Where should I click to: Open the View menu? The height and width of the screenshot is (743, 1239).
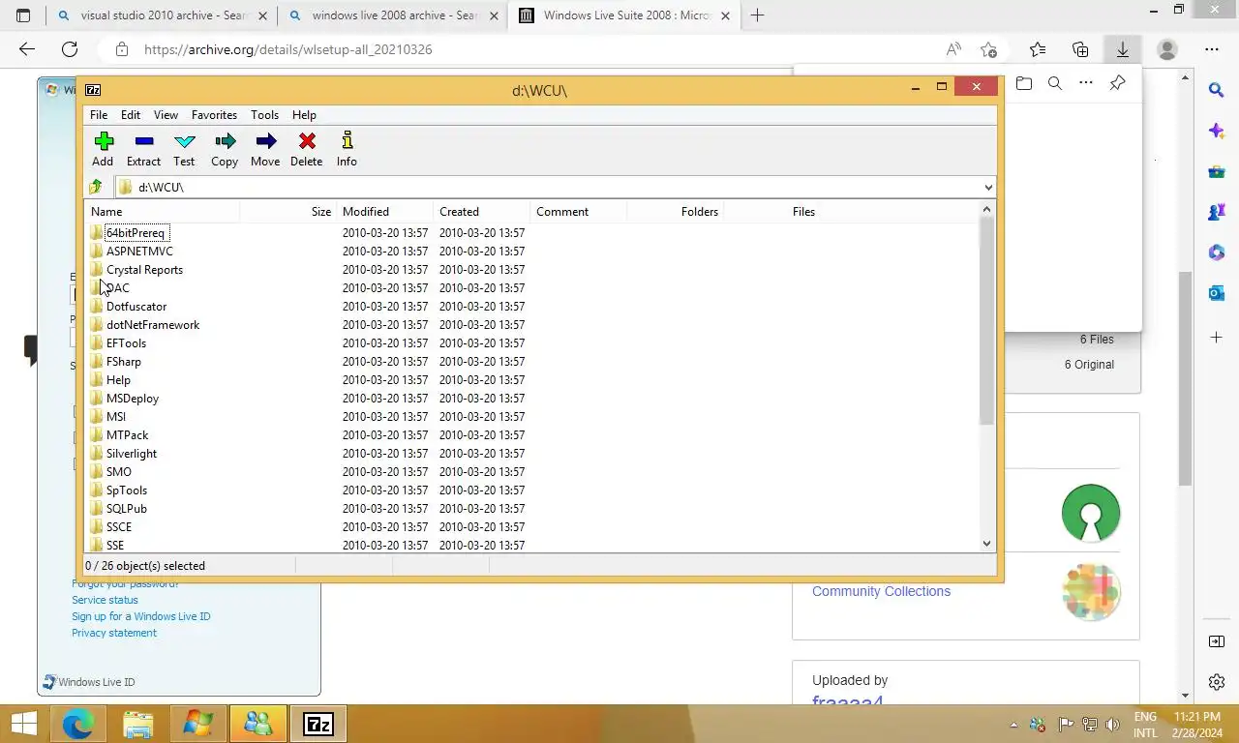(166, 114)
